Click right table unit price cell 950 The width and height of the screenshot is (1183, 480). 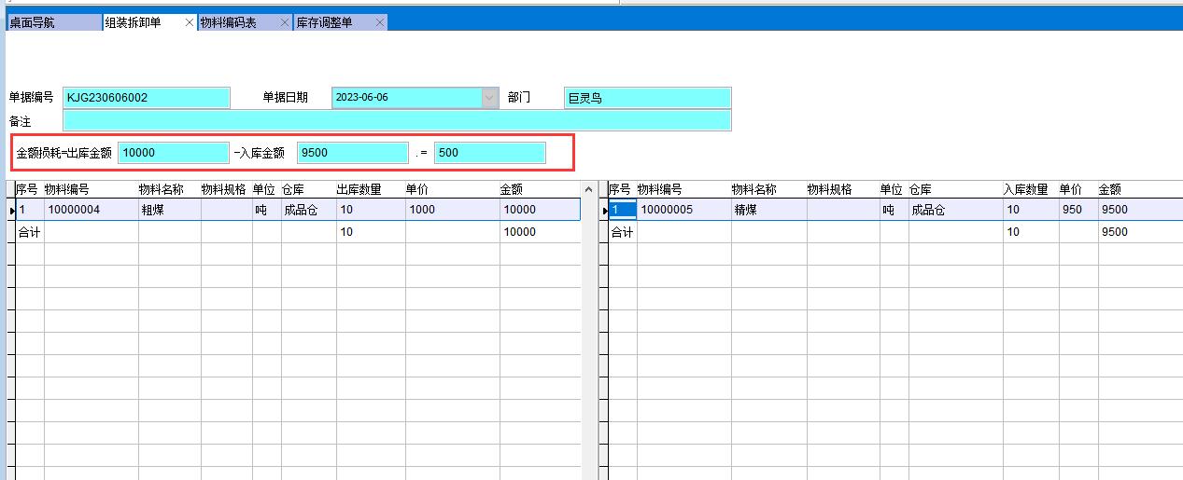[1077, 211]
